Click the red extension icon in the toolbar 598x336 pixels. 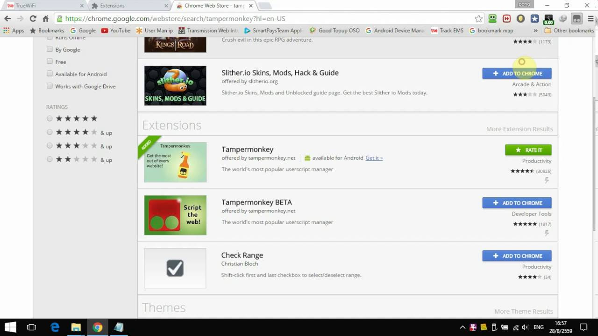point(506,19)
